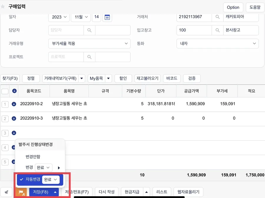265x198 pixels.
Task: Open the calendar date picker icon
Action: pos(107,17)
